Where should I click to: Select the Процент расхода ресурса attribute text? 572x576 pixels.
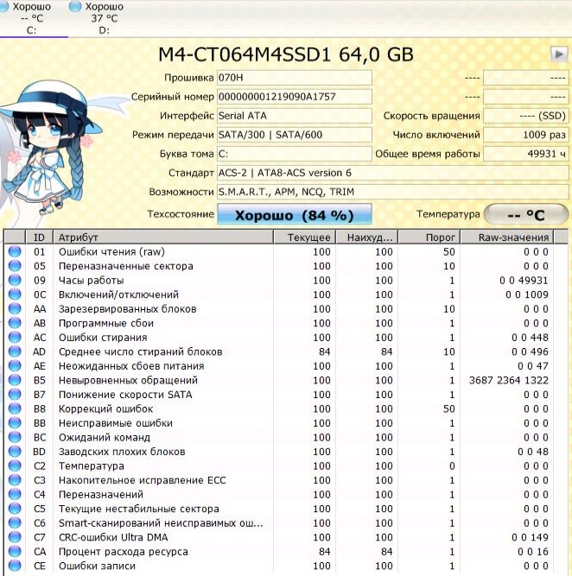pos(124,552)
